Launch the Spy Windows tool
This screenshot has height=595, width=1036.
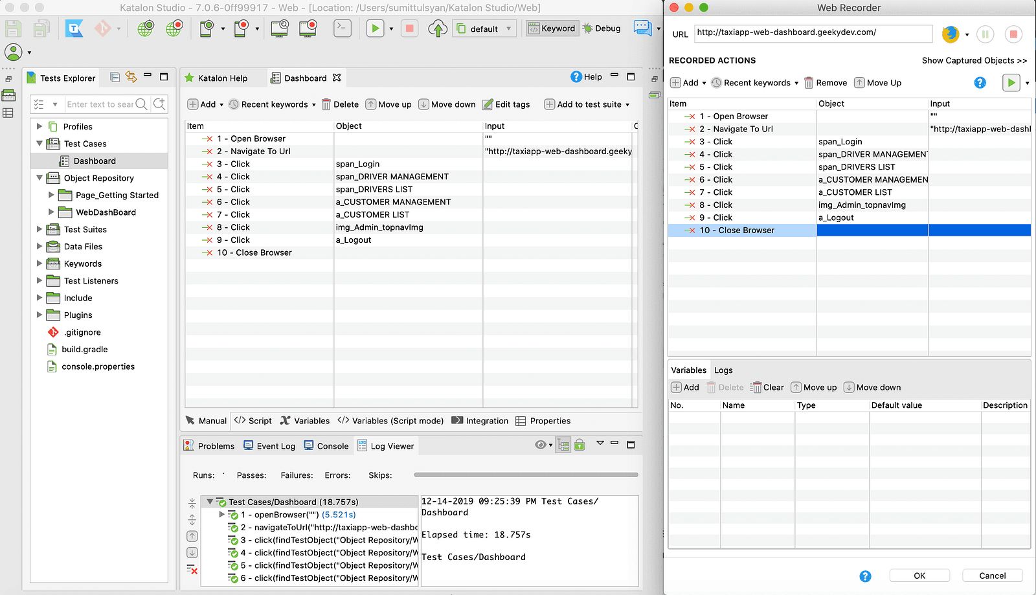click(x=280, y=28)
